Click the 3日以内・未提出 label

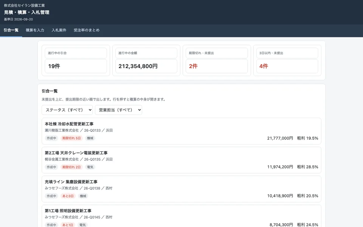(x=271, y=53)
